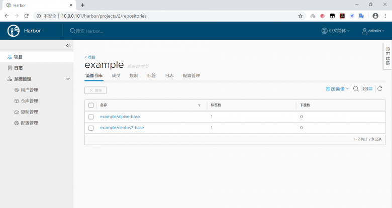Switch to list view icon

point(370,89)
